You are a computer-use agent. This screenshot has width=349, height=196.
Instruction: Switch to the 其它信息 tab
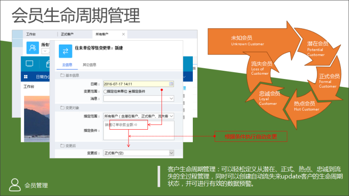(89, 65)
